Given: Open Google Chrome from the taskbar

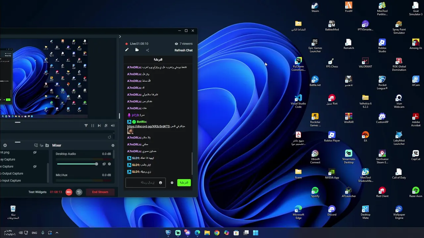Looking at the screenshot, I should point(217,233).
